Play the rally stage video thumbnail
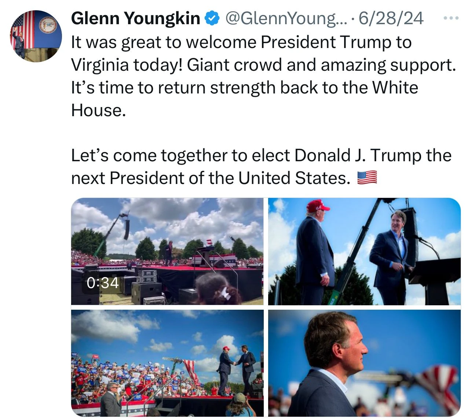Screen dimensions: 471x420 click(167, 251)
